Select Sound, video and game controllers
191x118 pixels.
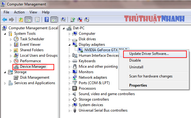pyautogui.click(x=107, y=94)
